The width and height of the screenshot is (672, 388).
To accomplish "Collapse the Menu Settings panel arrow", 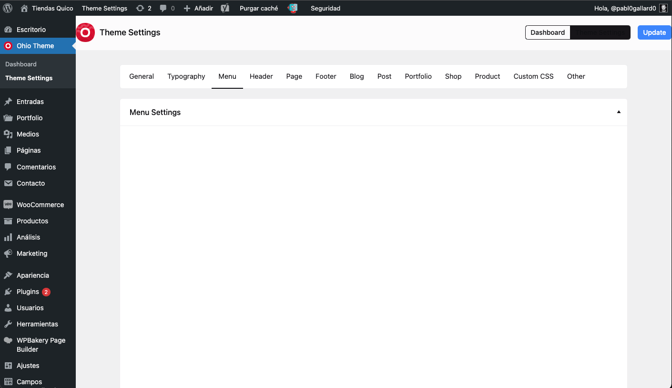I will click(x=619, y=112).
